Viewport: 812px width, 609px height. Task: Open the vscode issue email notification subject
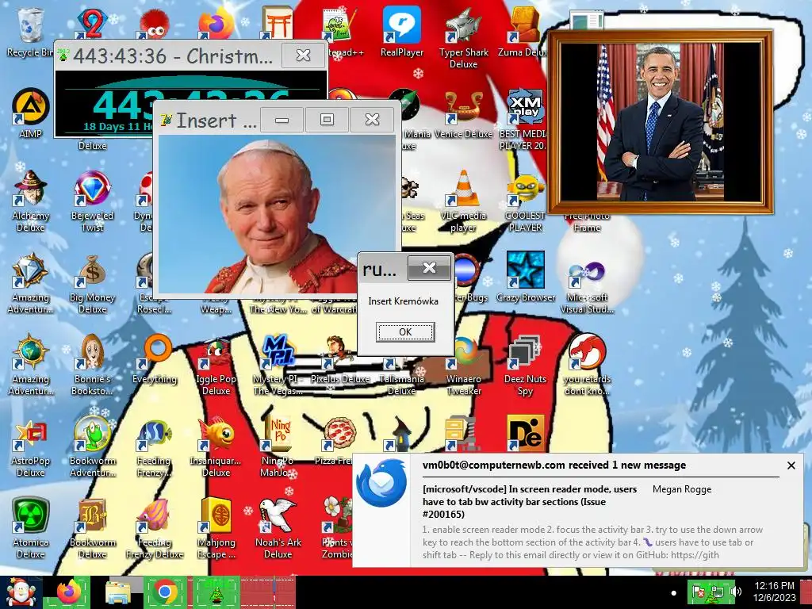coord(530,502)
